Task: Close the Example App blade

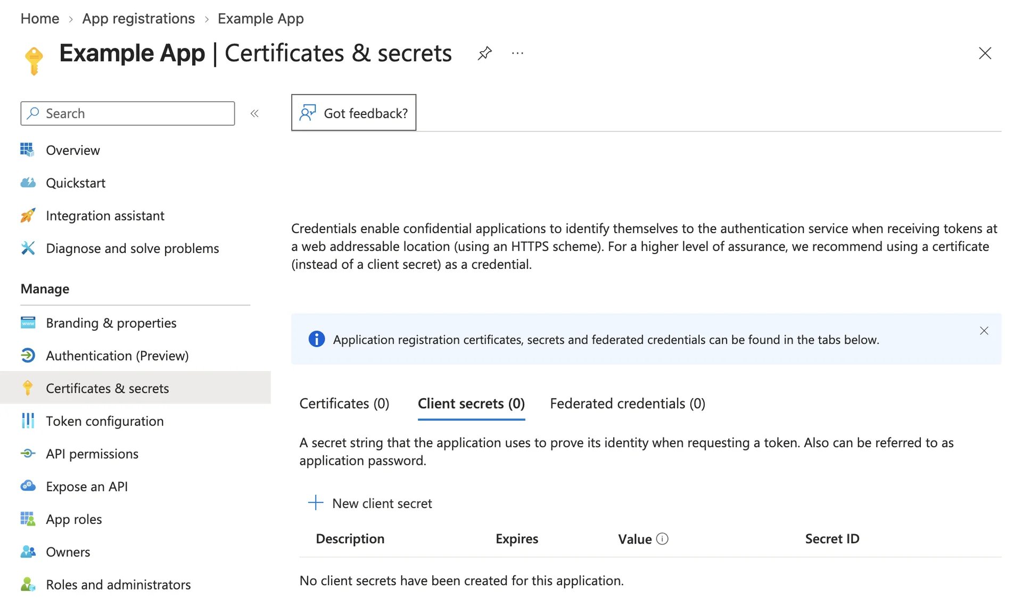Action: coord(985,53)
